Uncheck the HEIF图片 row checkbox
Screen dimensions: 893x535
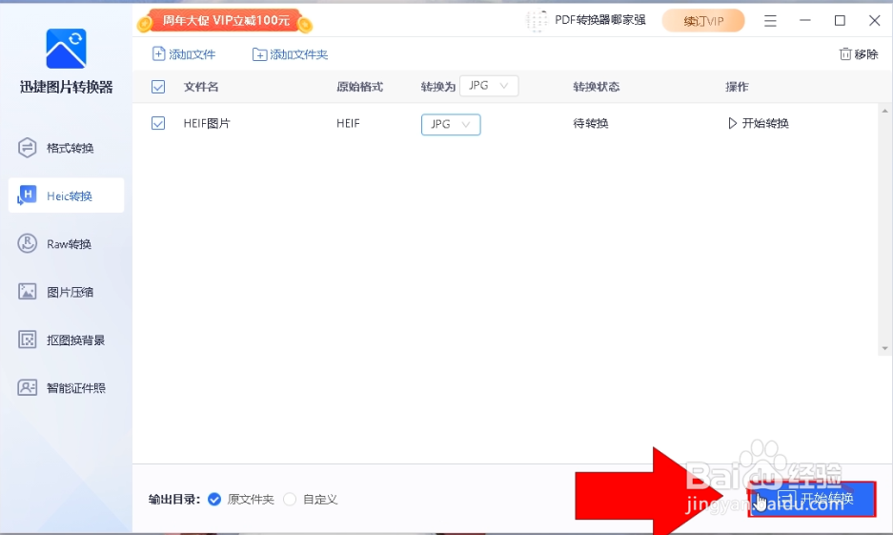[158, 123]
